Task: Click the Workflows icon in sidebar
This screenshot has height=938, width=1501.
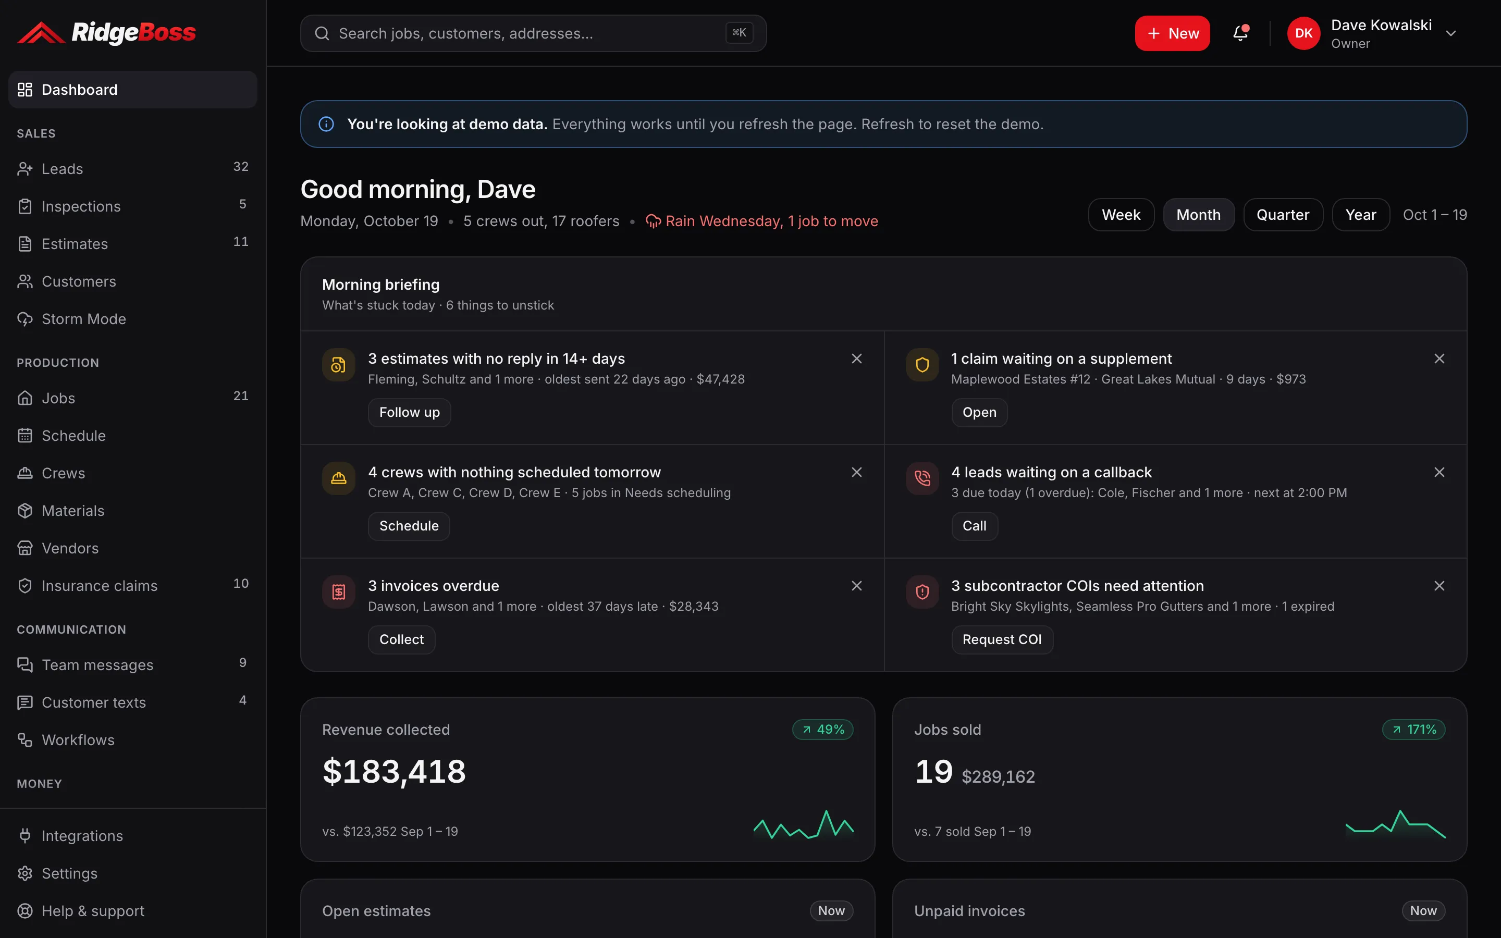Action: tap(25, 740)
